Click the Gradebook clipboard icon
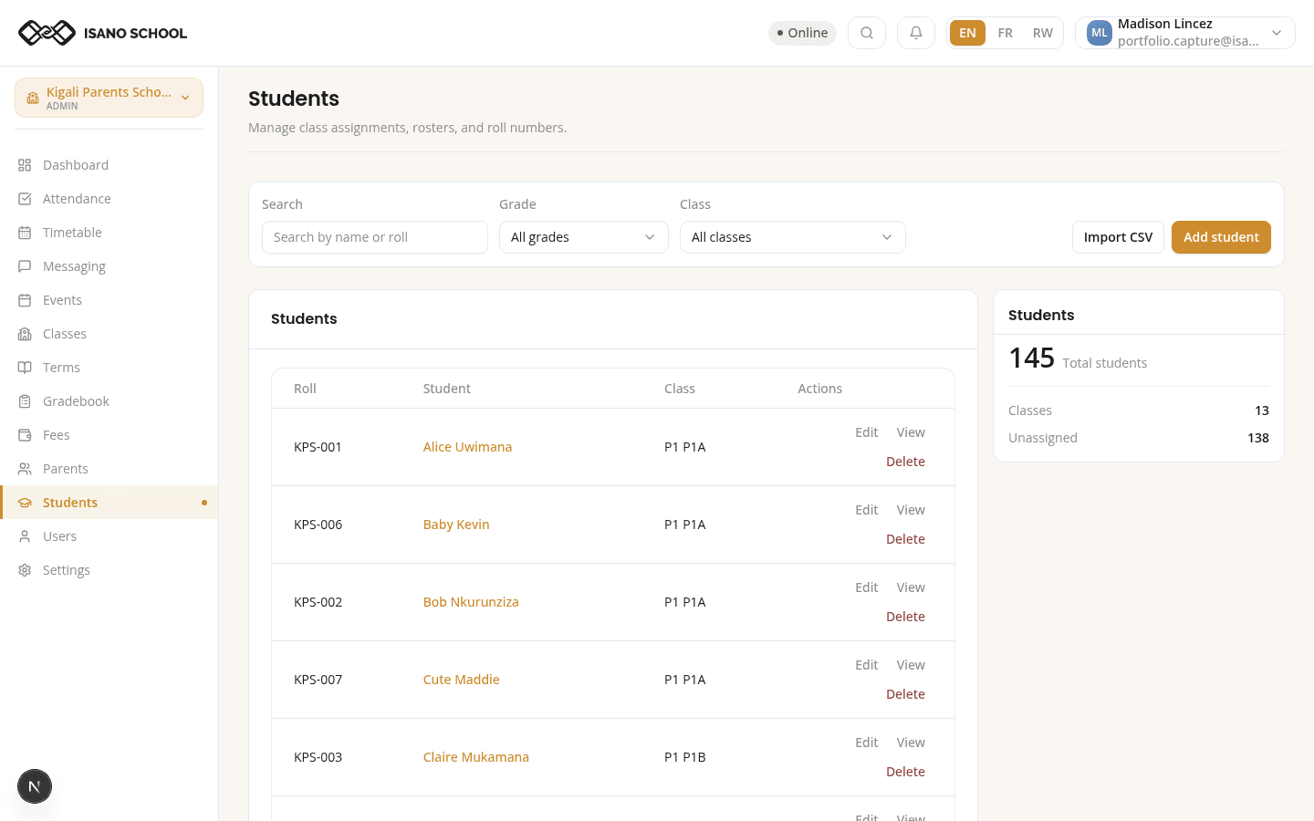 tap(25, 401)
